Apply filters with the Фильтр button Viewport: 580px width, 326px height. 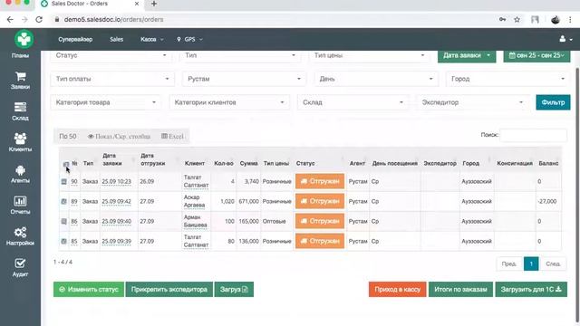coord(553,102)
